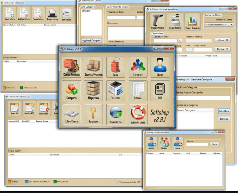The image size is (238, 193).
Task: Click Modifica button in Gestione Categorie
Action: (x=224, y=111)
